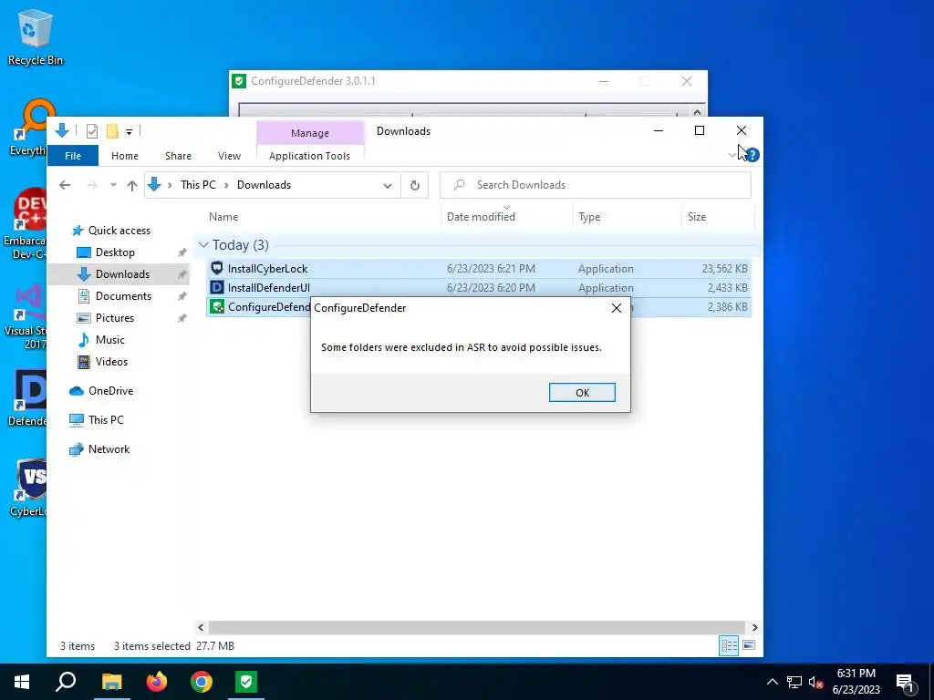Switch to the Share ribbon tab

[x=178, y=156]
